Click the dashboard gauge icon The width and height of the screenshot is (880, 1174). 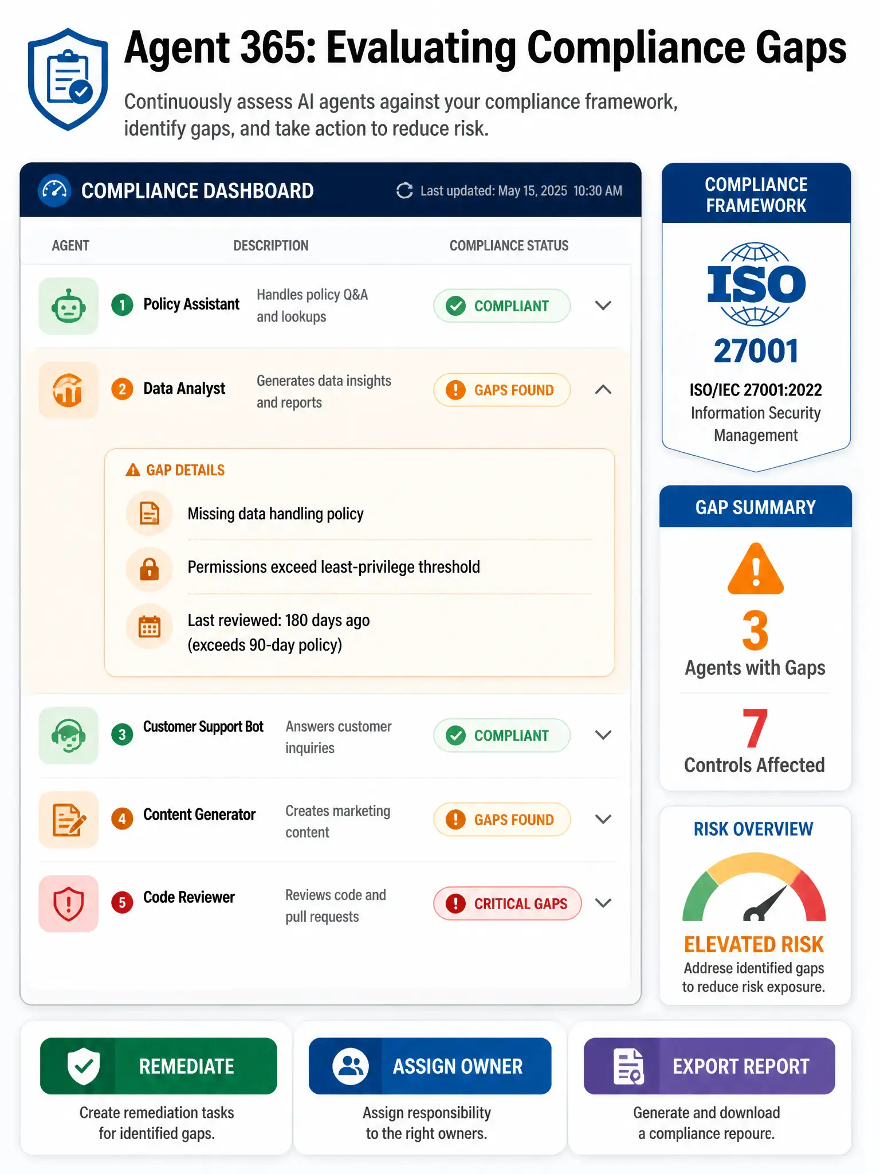click(54, 190)
